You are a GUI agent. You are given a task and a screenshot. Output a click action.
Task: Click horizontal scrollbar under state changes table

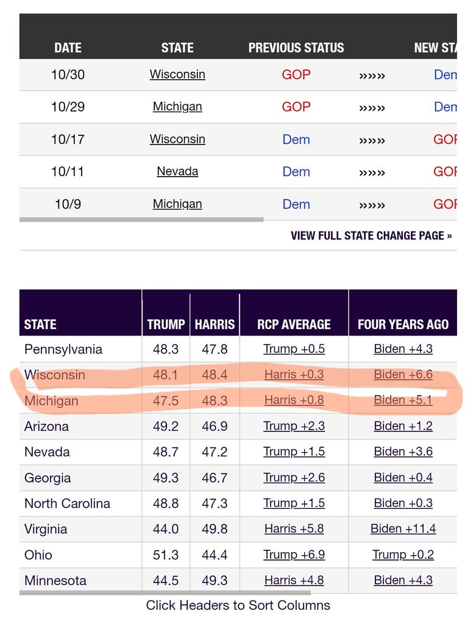(x=141, y=219)
